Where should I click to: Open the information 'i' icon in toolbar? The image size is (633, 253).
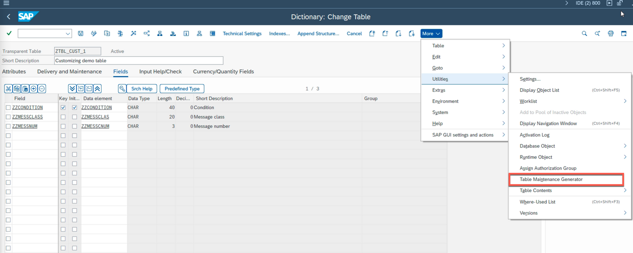[186, 34]
